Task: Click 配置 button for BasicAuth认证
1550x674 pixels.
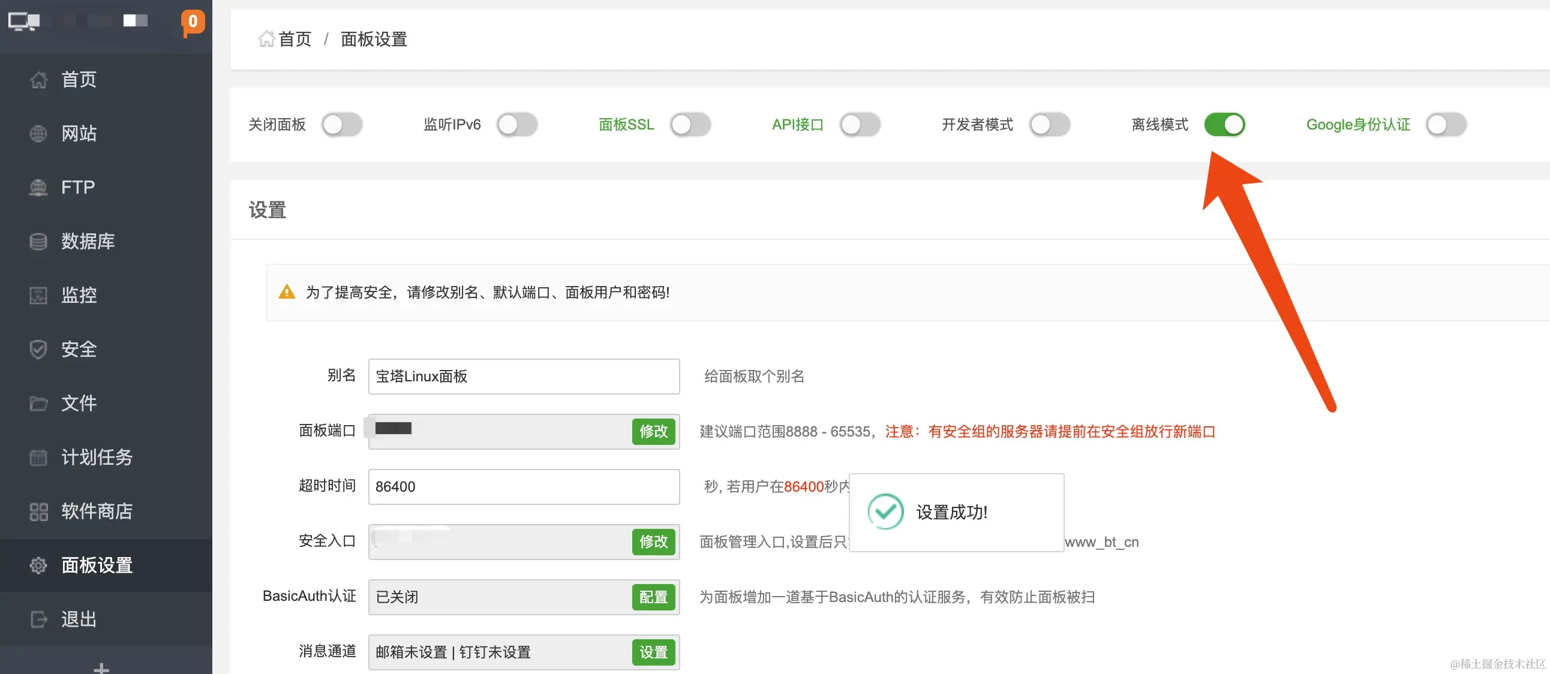Action: coord(653,597)
